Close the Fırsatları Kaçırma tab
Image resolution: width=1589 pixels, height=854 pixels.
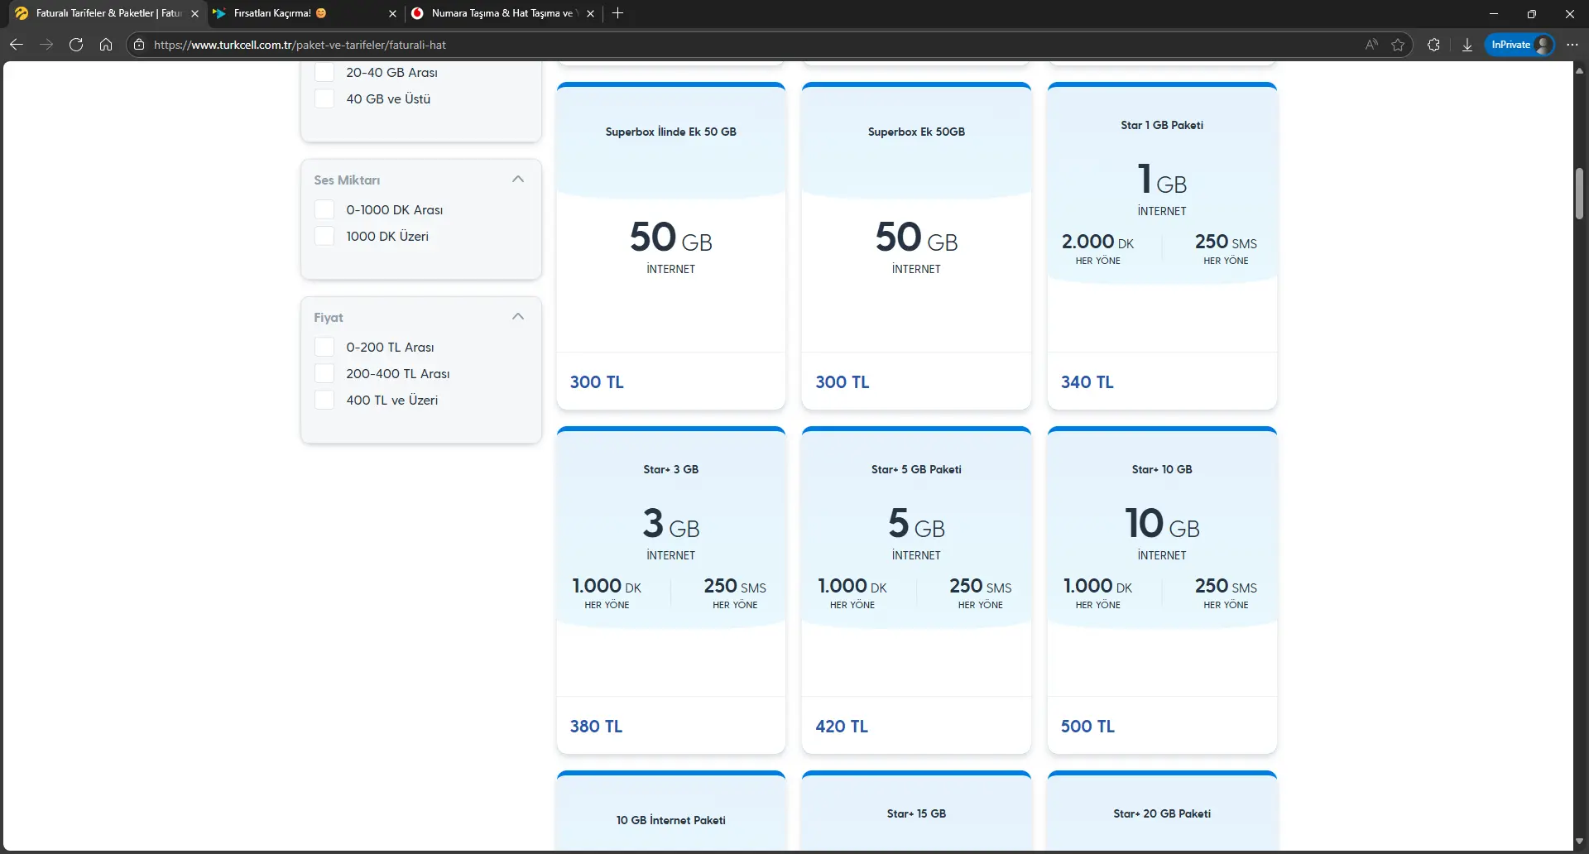pos(392,13)
